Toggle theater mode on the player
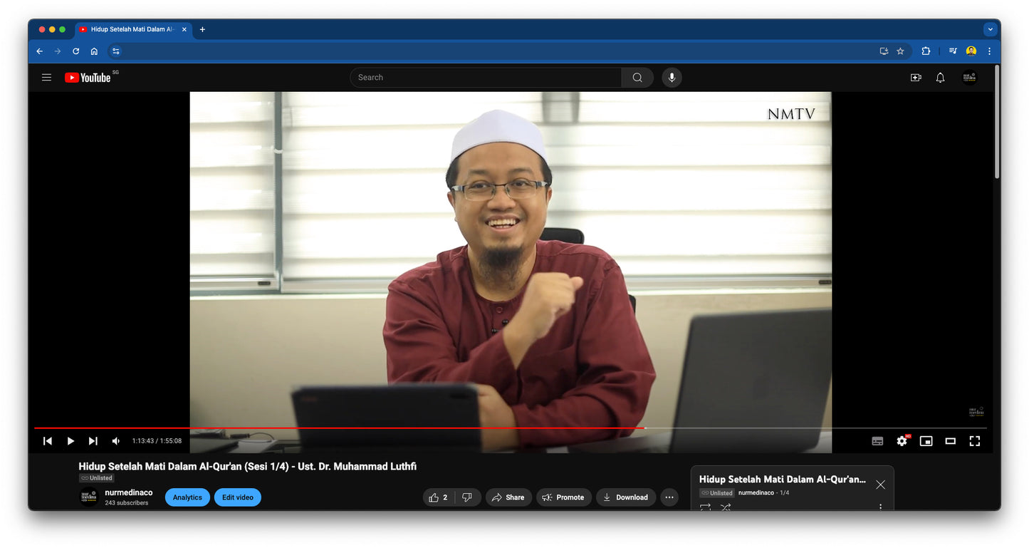 (x=950, y=441)
